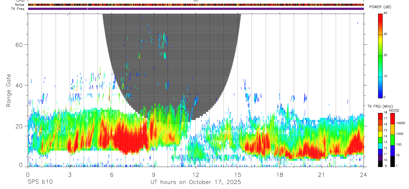Image resolution: width=409 pixels, height=189 pixels.
Task: Click hour 15 on the UT hours axis
Action: pyautogui.click(x=237, y=175)
